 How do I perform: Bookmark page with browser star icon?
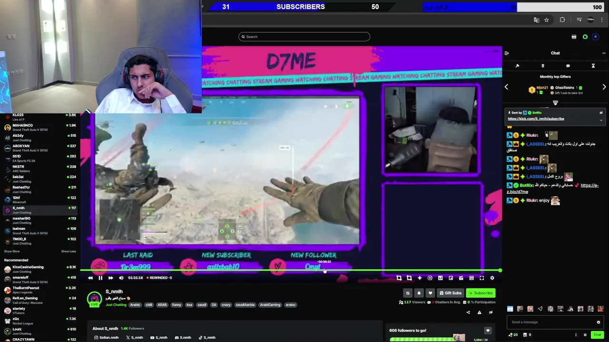(x=547, y=20)
